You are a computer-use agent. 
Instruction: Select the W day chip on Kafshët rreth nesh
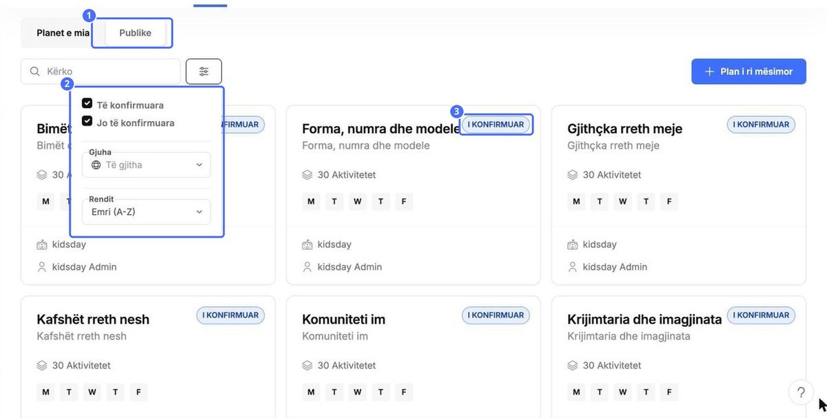[x=92, y=393]
